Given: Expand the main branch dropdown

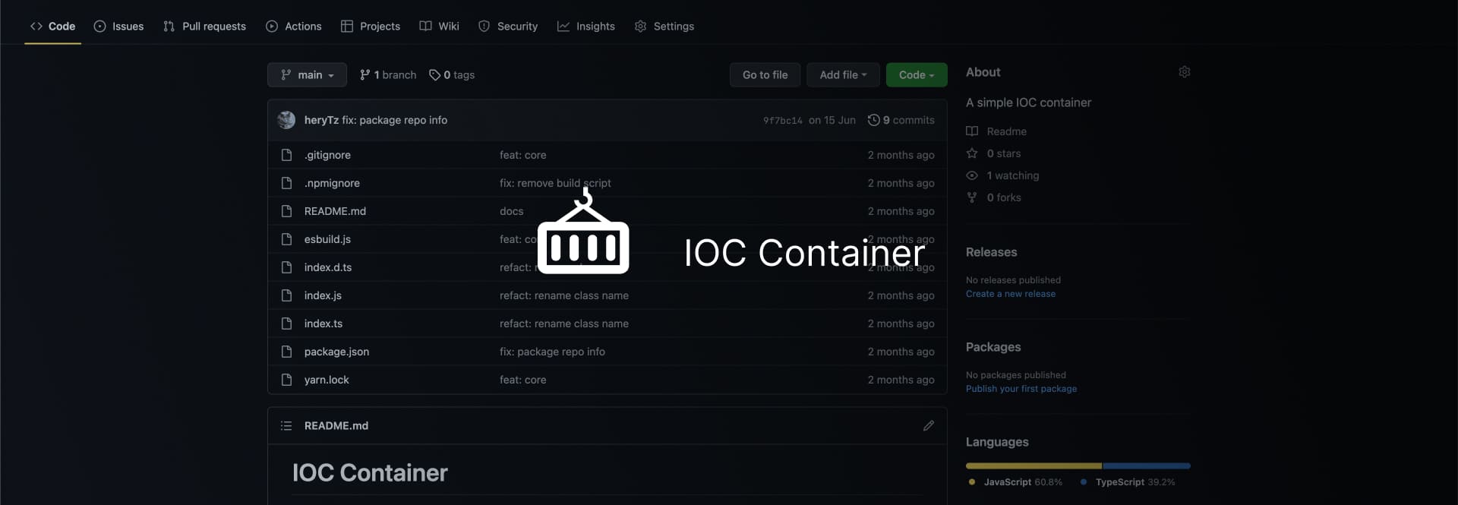Looking at the screenshot, I should tap(307, 74).
